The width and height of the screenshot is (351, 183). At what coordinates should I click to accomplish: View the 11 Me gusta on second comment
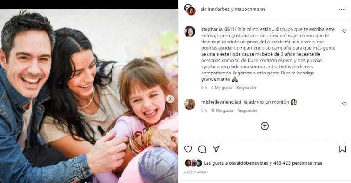(x=222, y=110)
